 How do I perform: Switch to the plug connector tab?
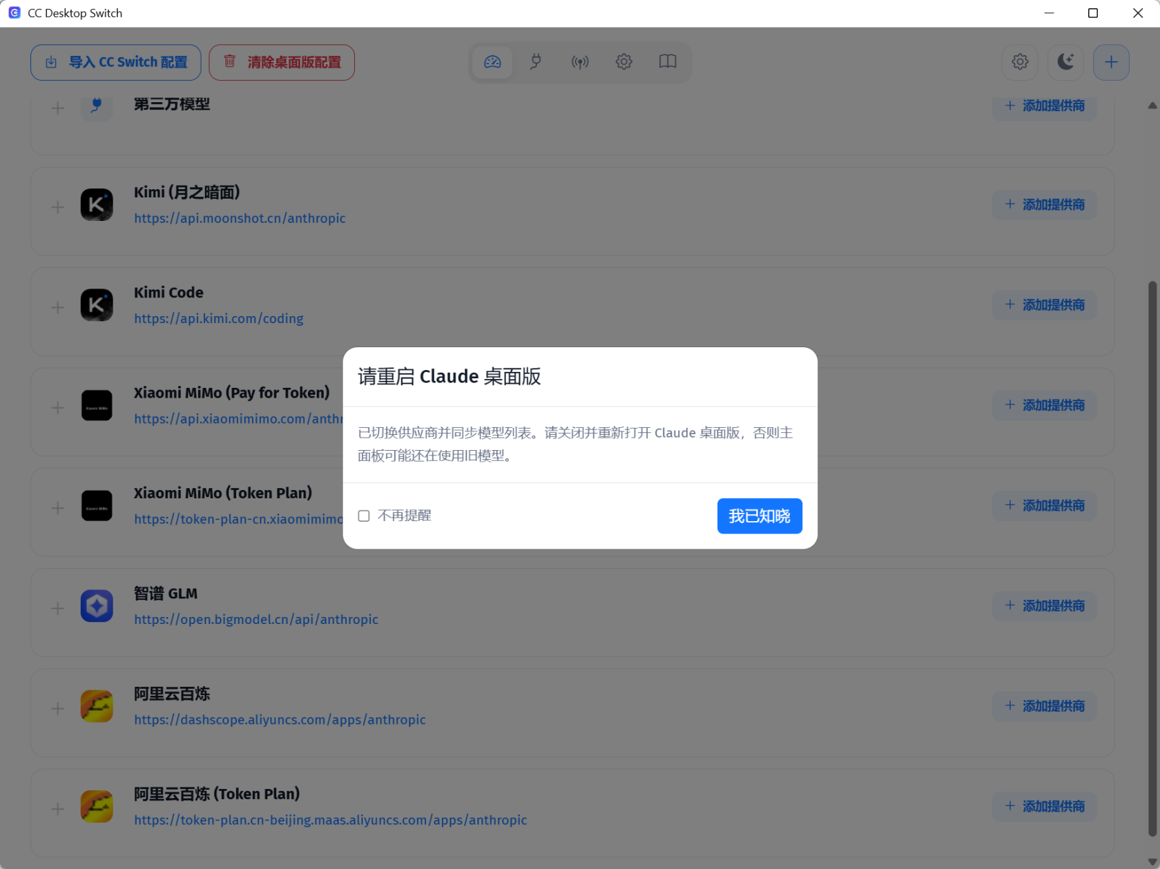[536, 62]
